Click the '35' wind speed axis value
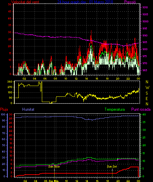The image size is (153, 182). (10, 25)
